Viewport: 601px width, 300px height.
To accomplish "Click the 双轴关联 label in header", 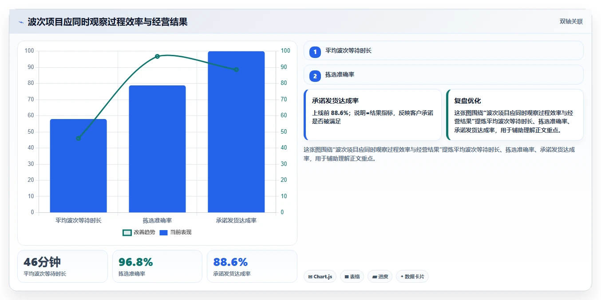I will 571,22.
